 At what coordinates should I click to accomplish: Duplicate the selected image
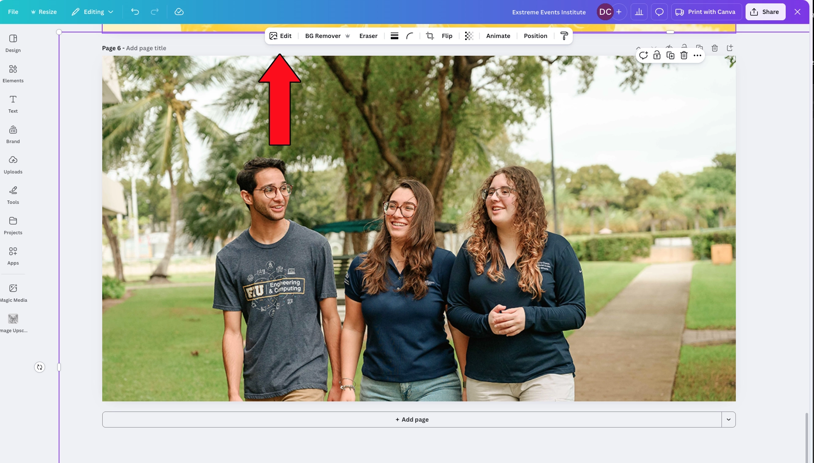pos(670,55)
